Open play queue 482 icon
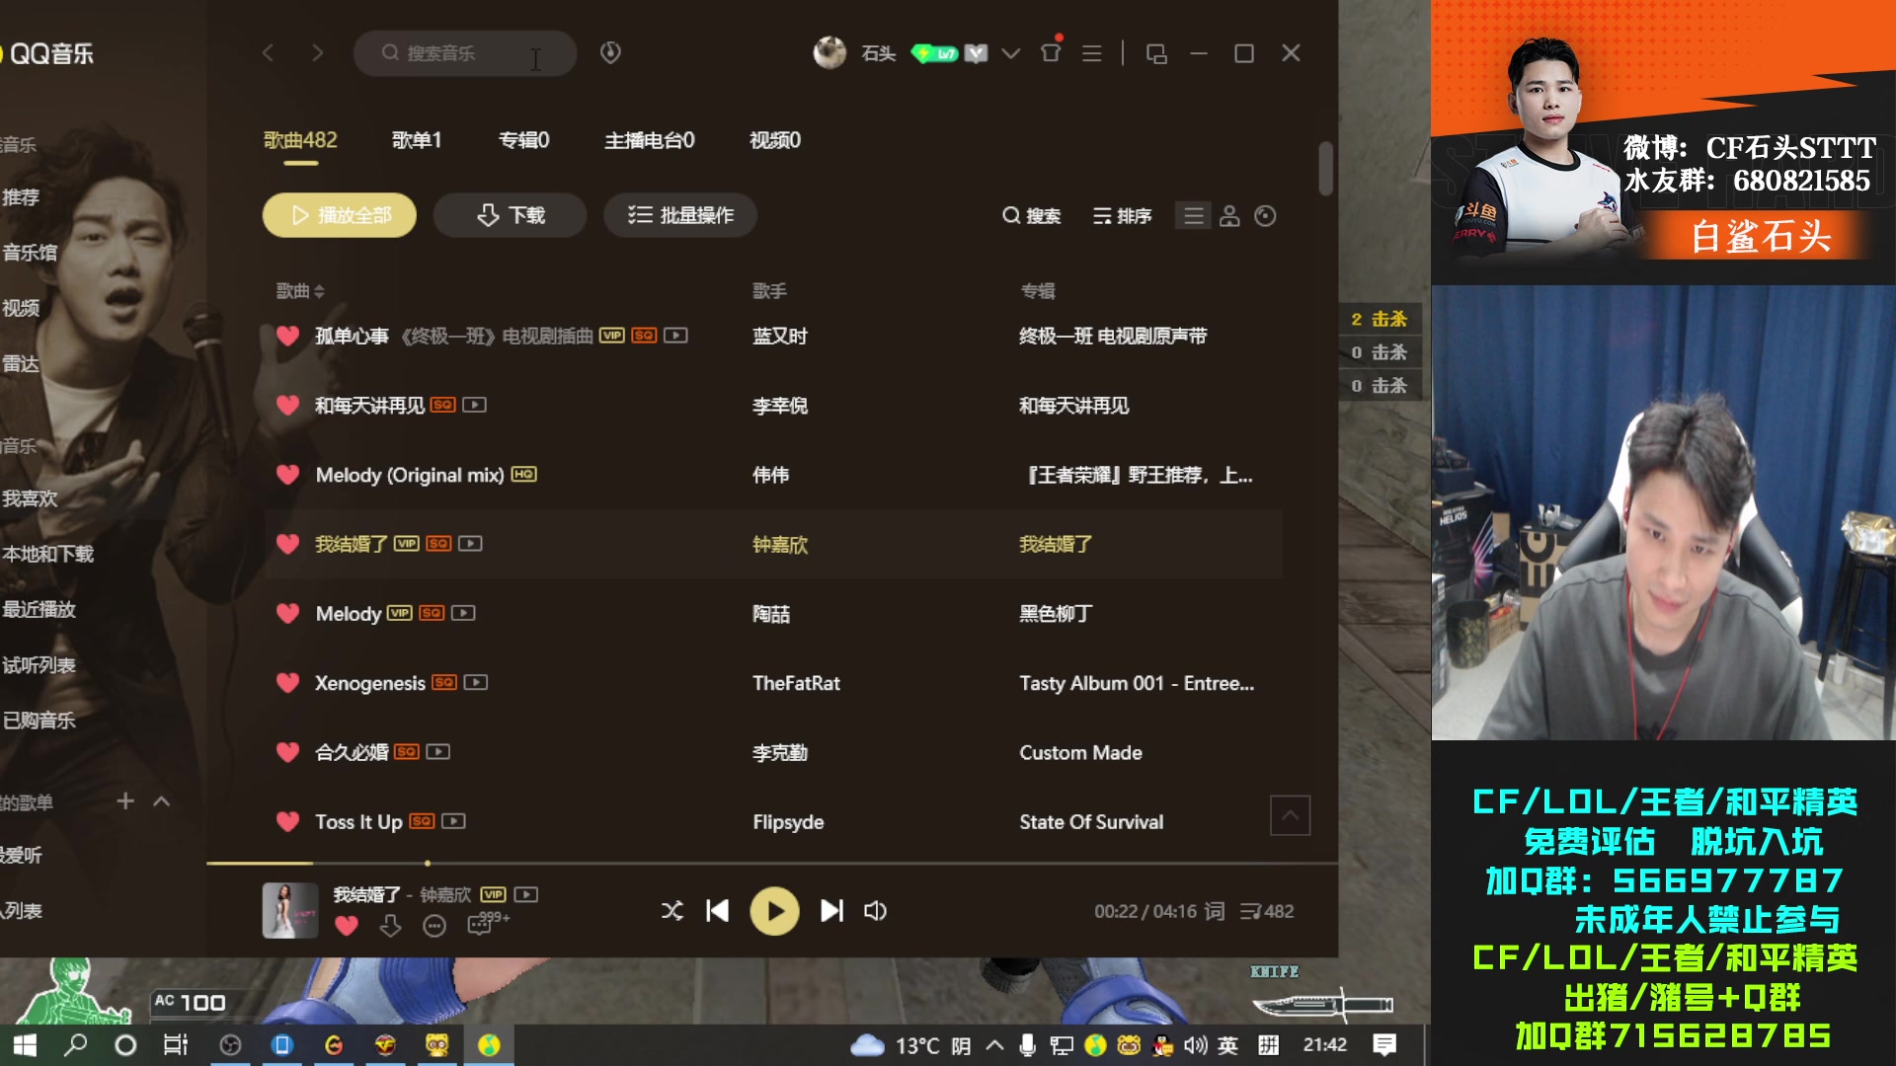This screenshot has width=1896, height=1066. tap(1267, 911)
